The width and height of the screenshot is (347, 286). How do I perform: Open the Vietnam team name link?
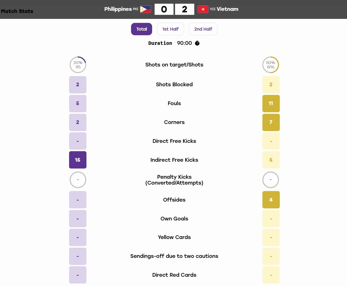(x=227, y=9)
